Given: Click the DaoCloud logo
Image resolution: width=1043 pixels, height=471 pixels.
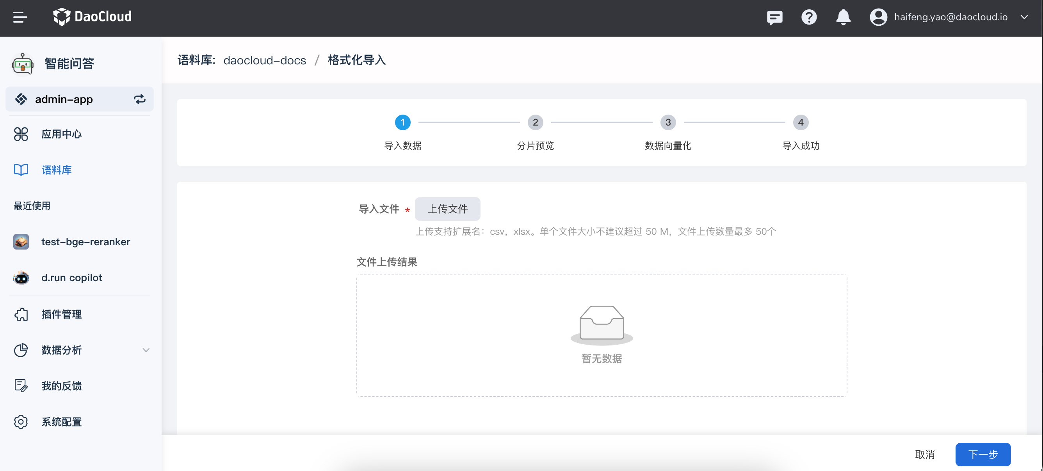Looking at the screenshot, I should (92, 17).
